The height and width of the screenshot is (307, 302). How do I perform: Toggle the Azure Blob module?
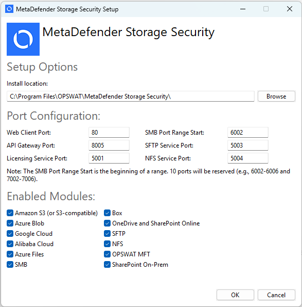10,223
